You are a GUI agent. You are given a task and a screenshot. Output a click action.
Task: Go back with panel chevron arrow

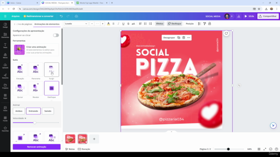tap(14, 24)
